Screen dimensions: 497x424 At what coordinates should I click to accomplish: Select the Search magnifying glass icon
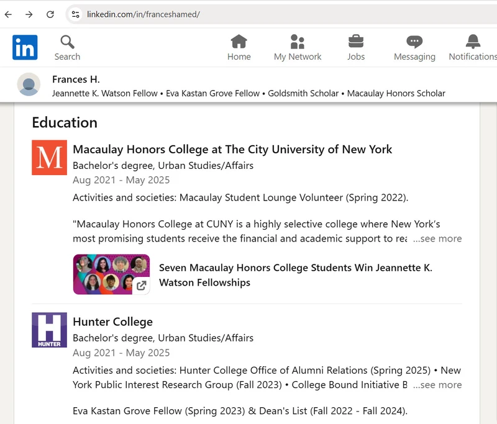click(67, 41)
